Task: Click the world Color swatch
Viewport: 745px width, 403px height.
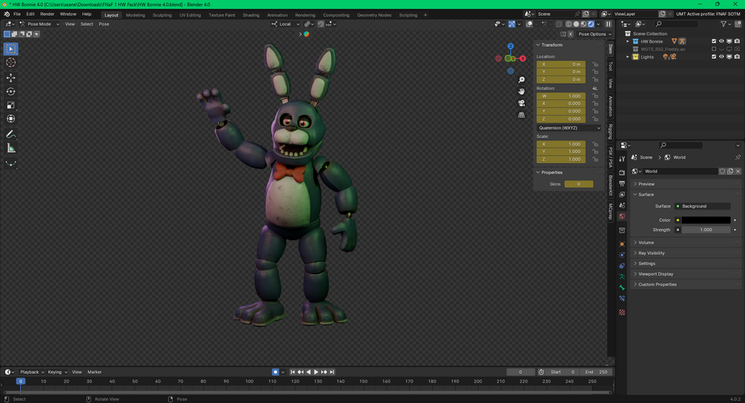Action: pyautogui.click(x=706, y=220)
